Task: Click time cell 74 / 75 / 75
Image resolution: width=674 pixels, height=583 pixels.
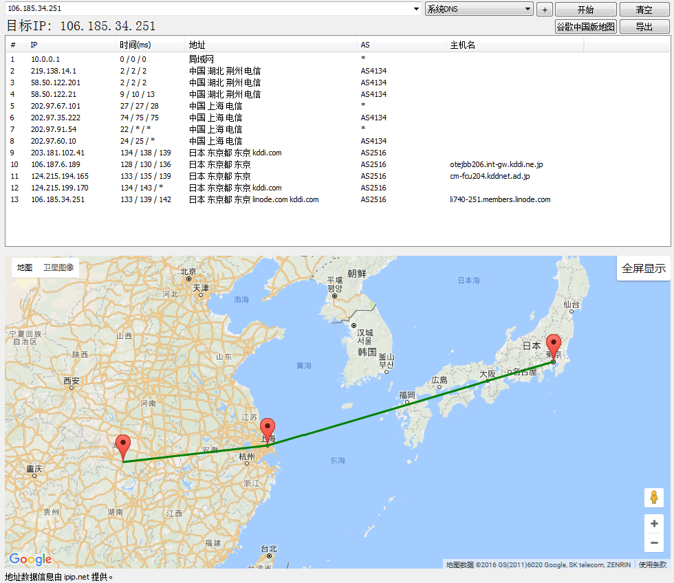Action: pos(139,118)
